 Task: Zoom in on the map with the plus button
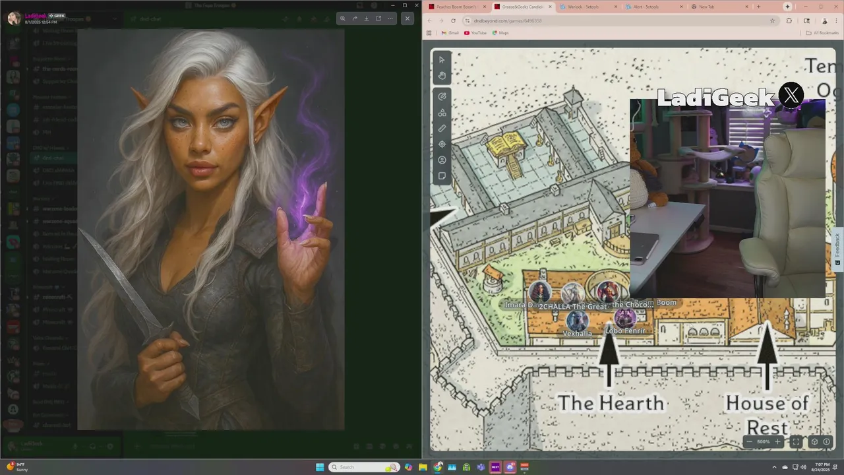click(777, 441)
